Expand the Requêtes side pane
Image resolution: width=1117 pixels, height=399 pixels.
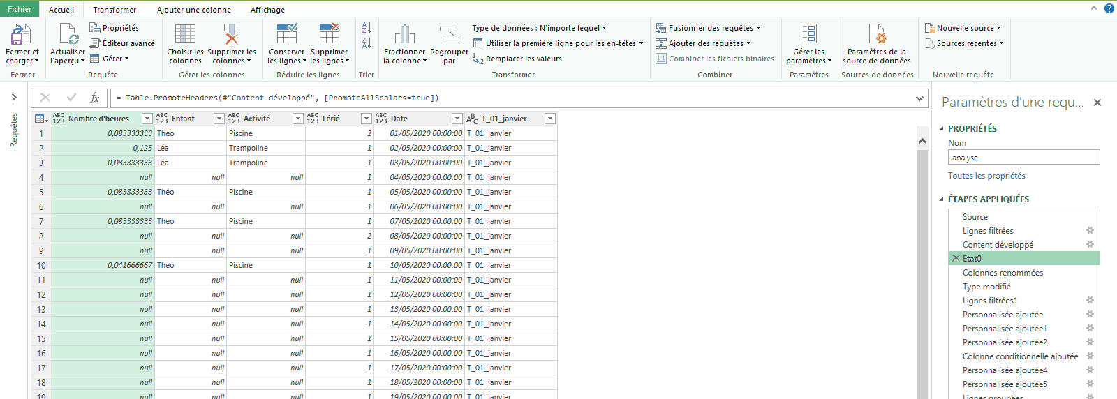point(14,98)
